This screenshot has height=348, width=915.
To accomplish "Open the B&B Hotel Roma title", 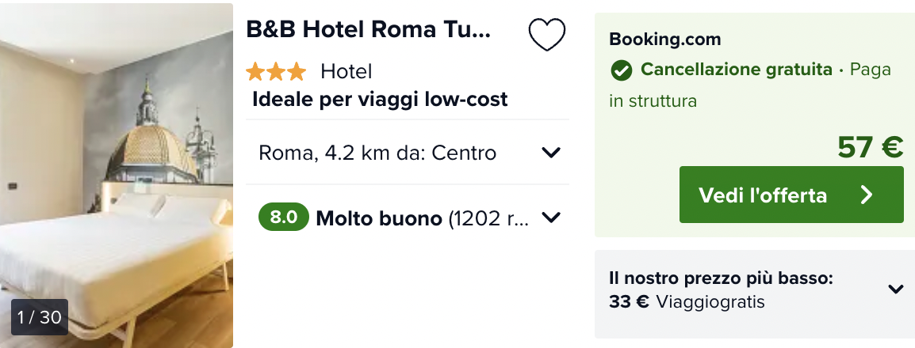I will (369, 30).
